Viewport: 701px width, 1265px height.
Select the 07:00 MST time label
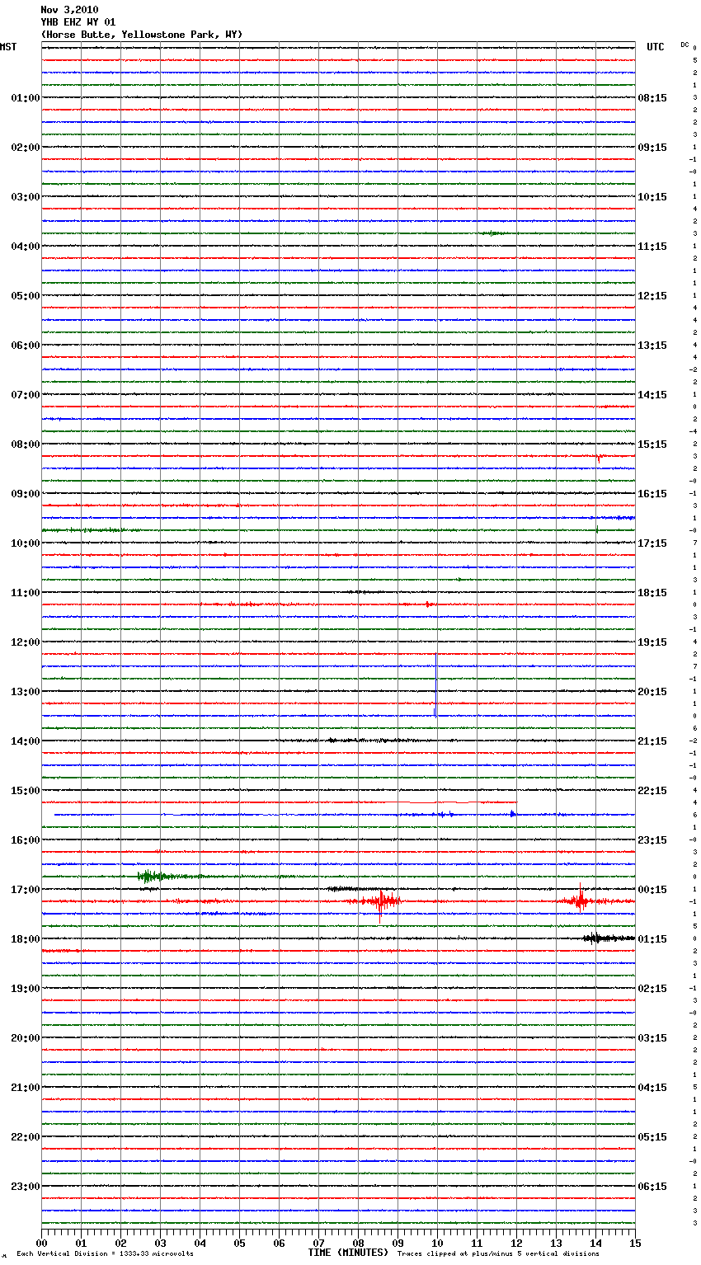pyautogui.click(x=26, y=395)
